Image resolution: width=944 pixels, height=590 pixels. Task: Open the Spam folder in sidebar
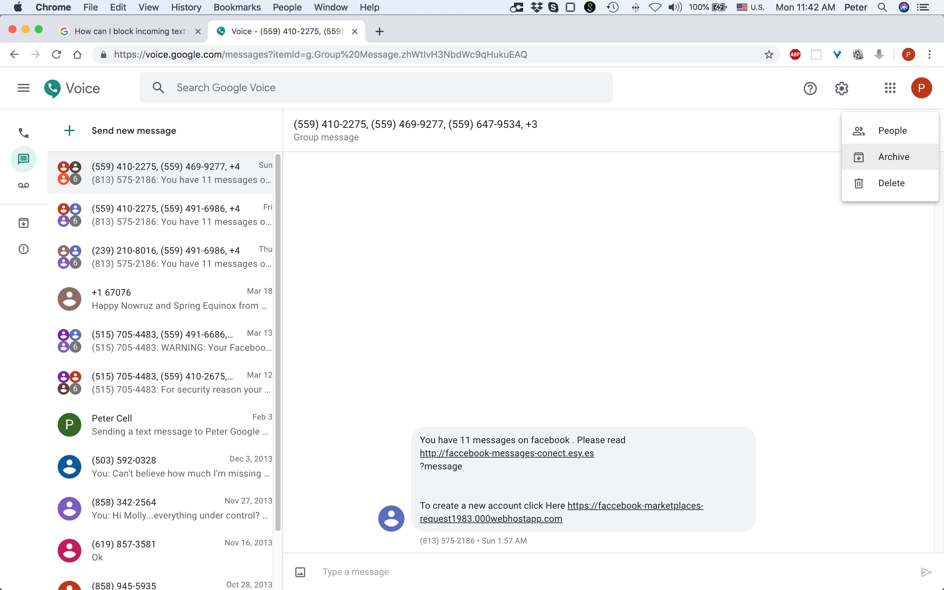pos(23,249)
